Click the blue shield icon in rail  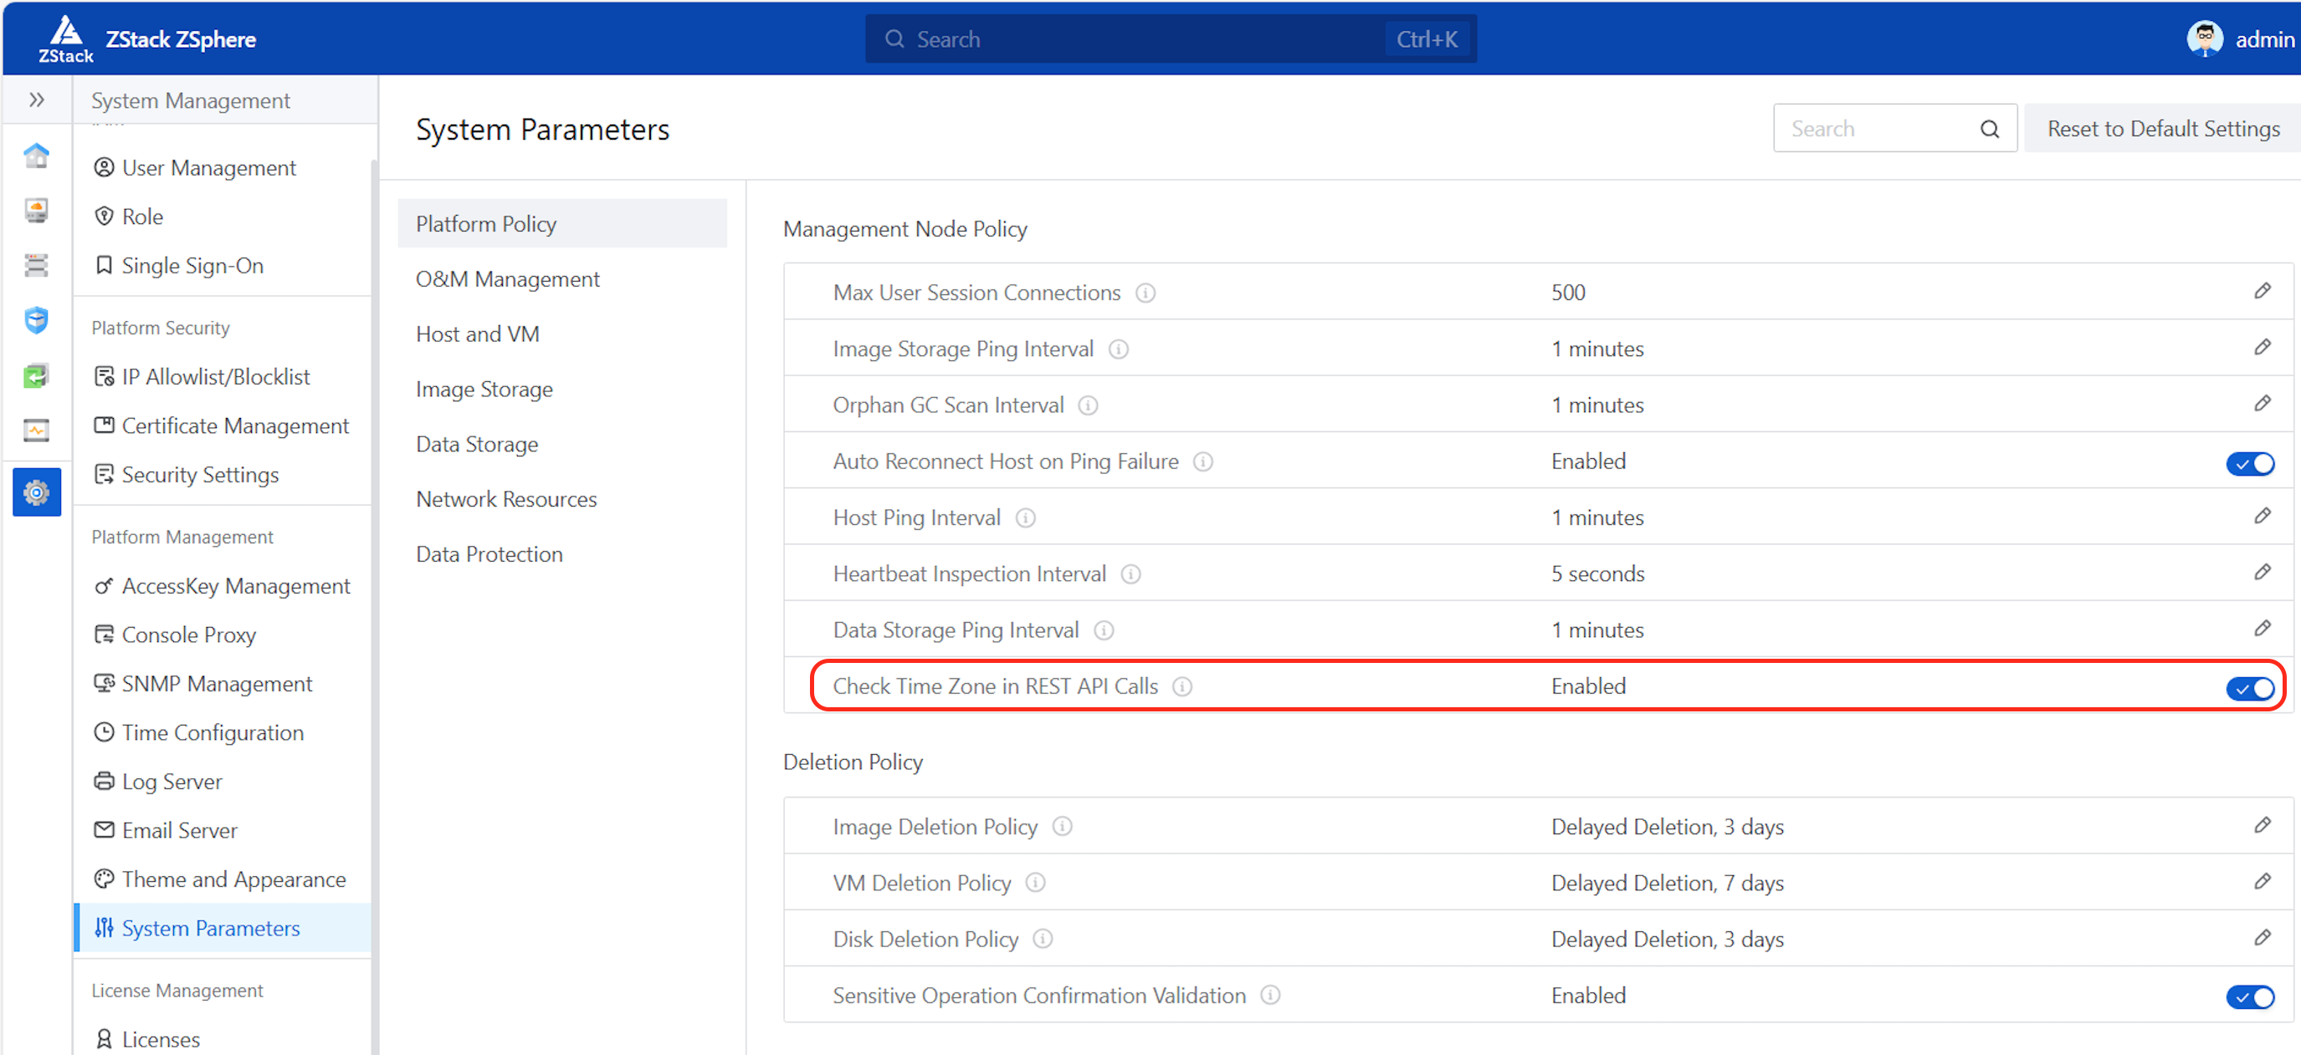[x=37, y=319]
